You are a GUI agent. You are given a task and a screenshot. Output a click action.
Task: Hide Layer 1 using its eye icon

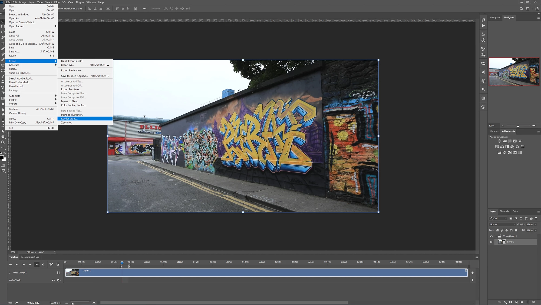click(491, 242)
